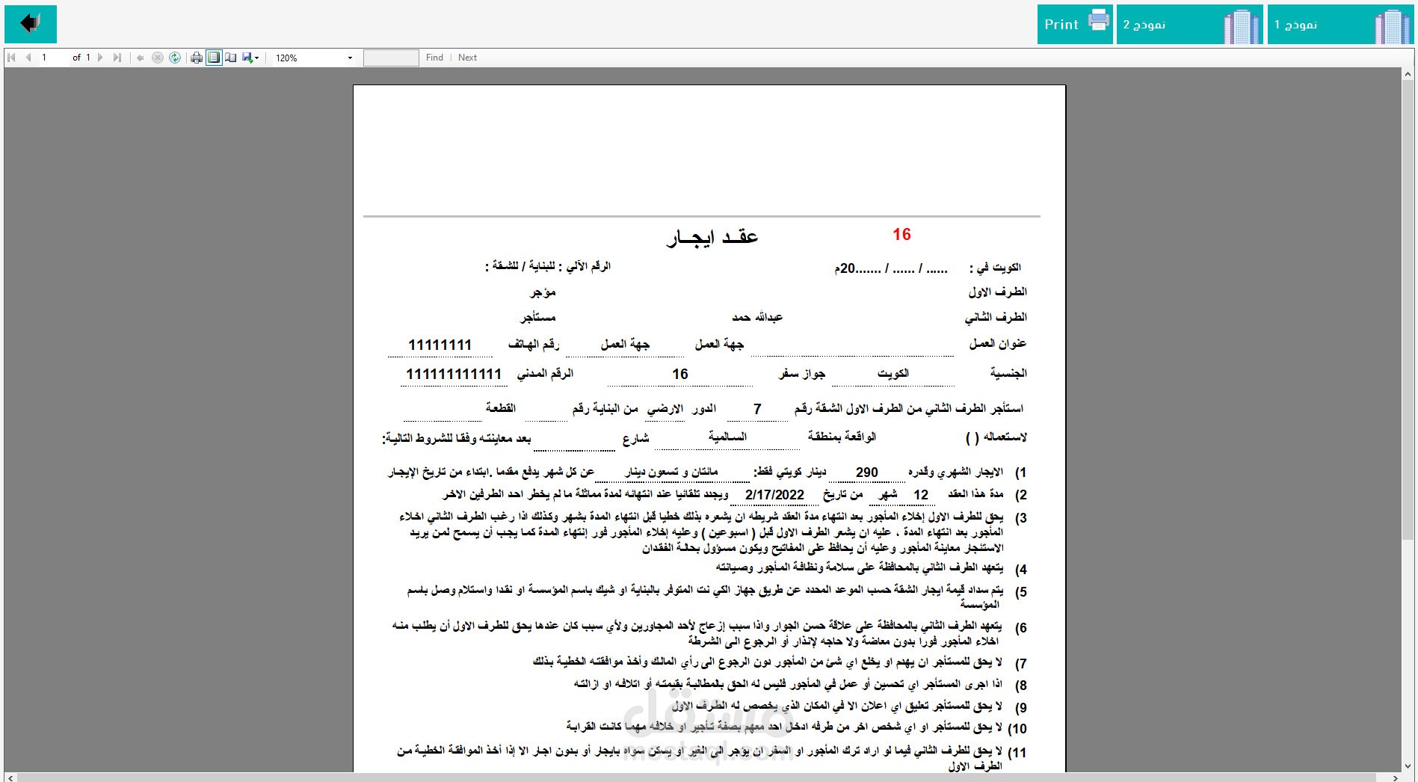Click the apartment number 7
This screenshot has height=782, width=1418.
tap(757, 409)
